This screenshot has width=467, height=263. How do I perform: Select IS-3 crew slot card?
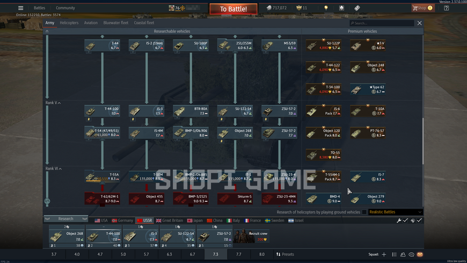tap(141, 236)
